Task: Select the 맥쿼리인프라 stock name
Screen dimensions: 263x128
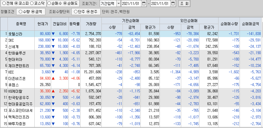Action: (18, 117)
